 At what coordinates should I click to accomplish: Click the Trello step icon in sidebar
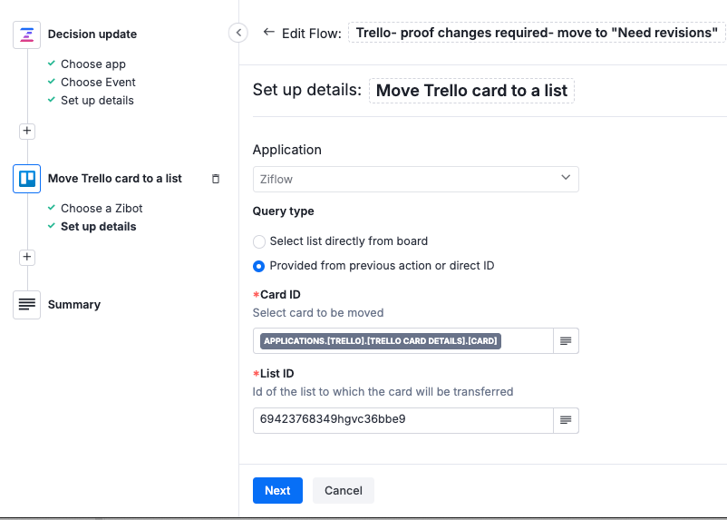[27, 179]
